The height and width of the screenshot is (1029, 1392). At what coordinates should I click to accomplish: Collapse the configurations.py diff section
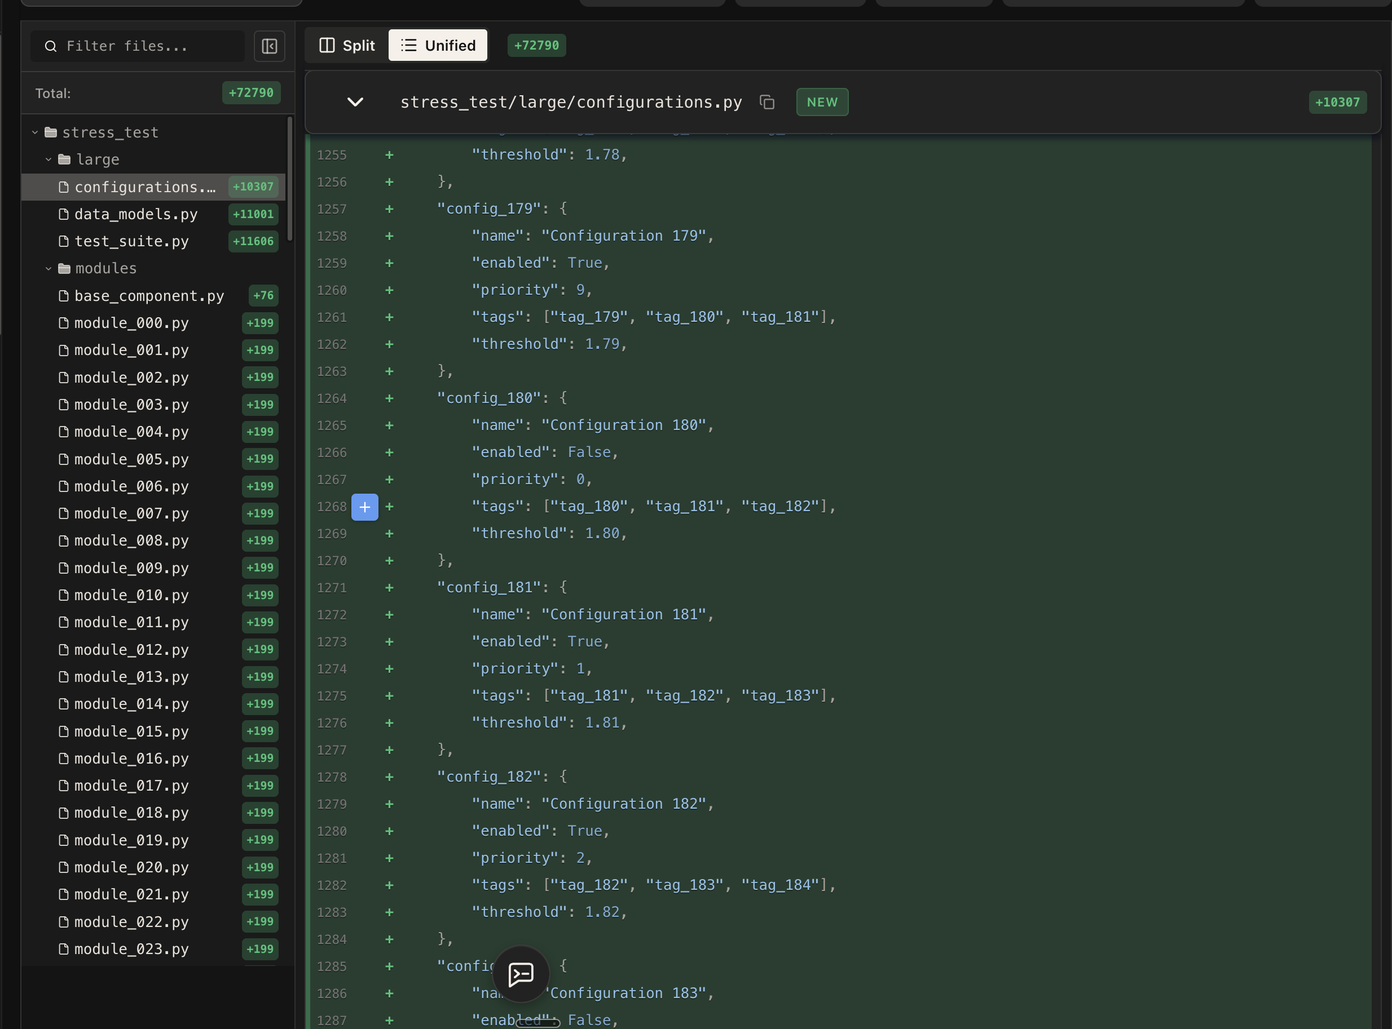(355, 101)
